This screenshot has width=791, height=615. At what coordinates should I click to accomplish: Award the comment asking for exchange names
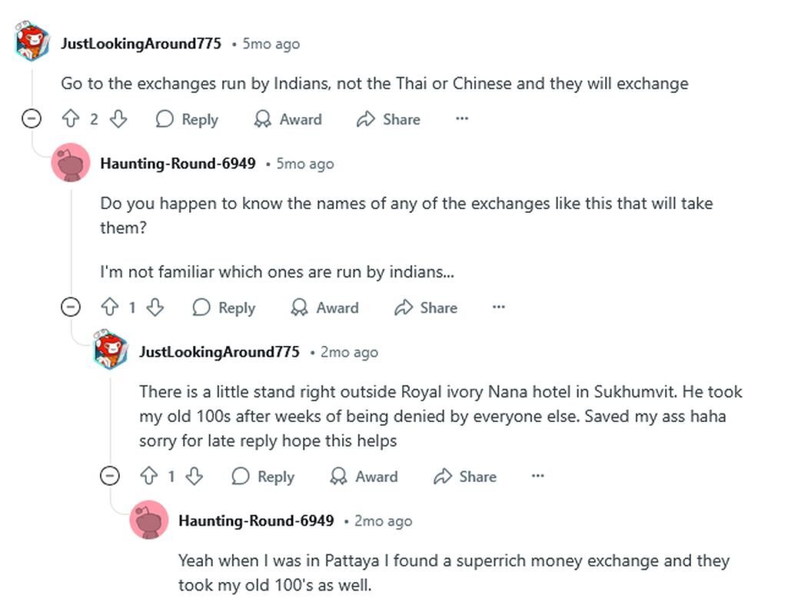(324, 307)
